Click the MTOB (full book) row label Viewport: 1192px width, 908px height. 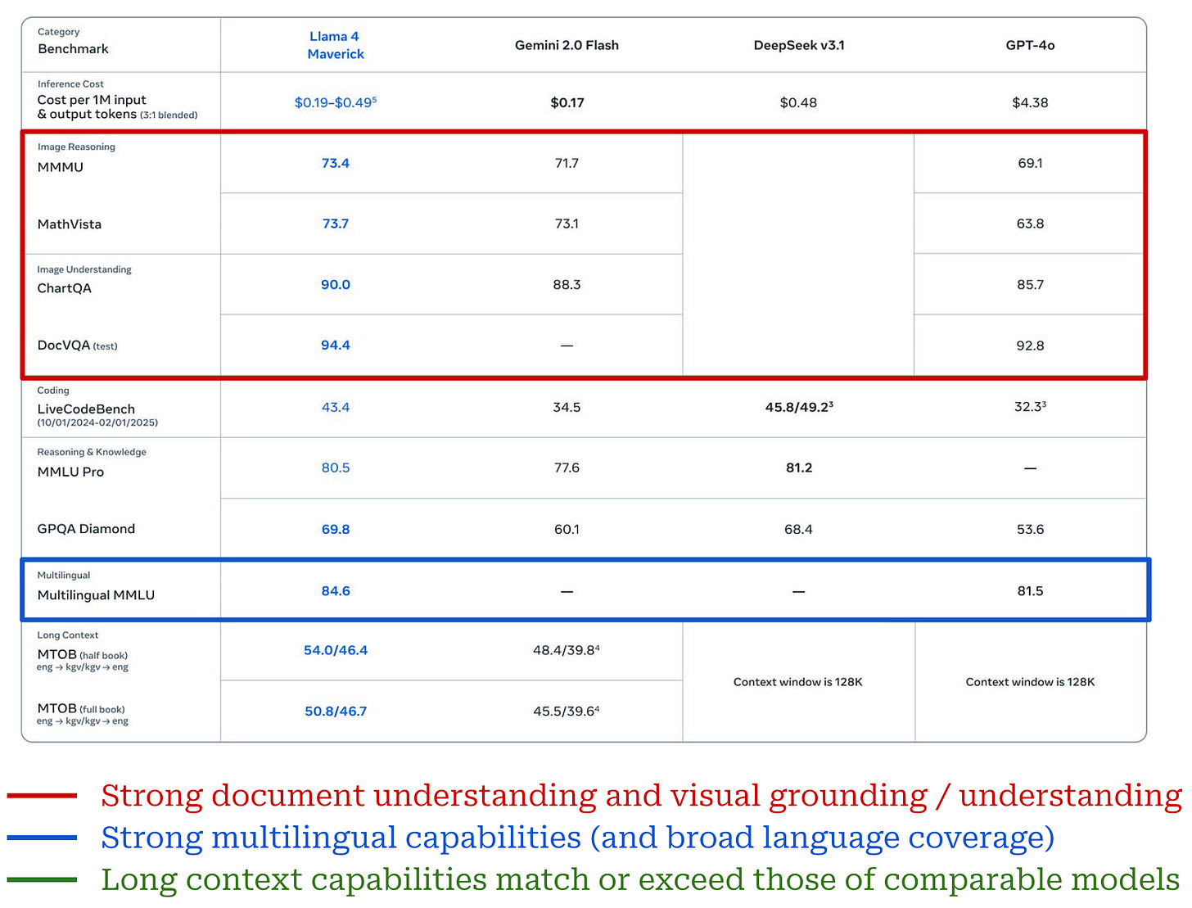point(81,709)
